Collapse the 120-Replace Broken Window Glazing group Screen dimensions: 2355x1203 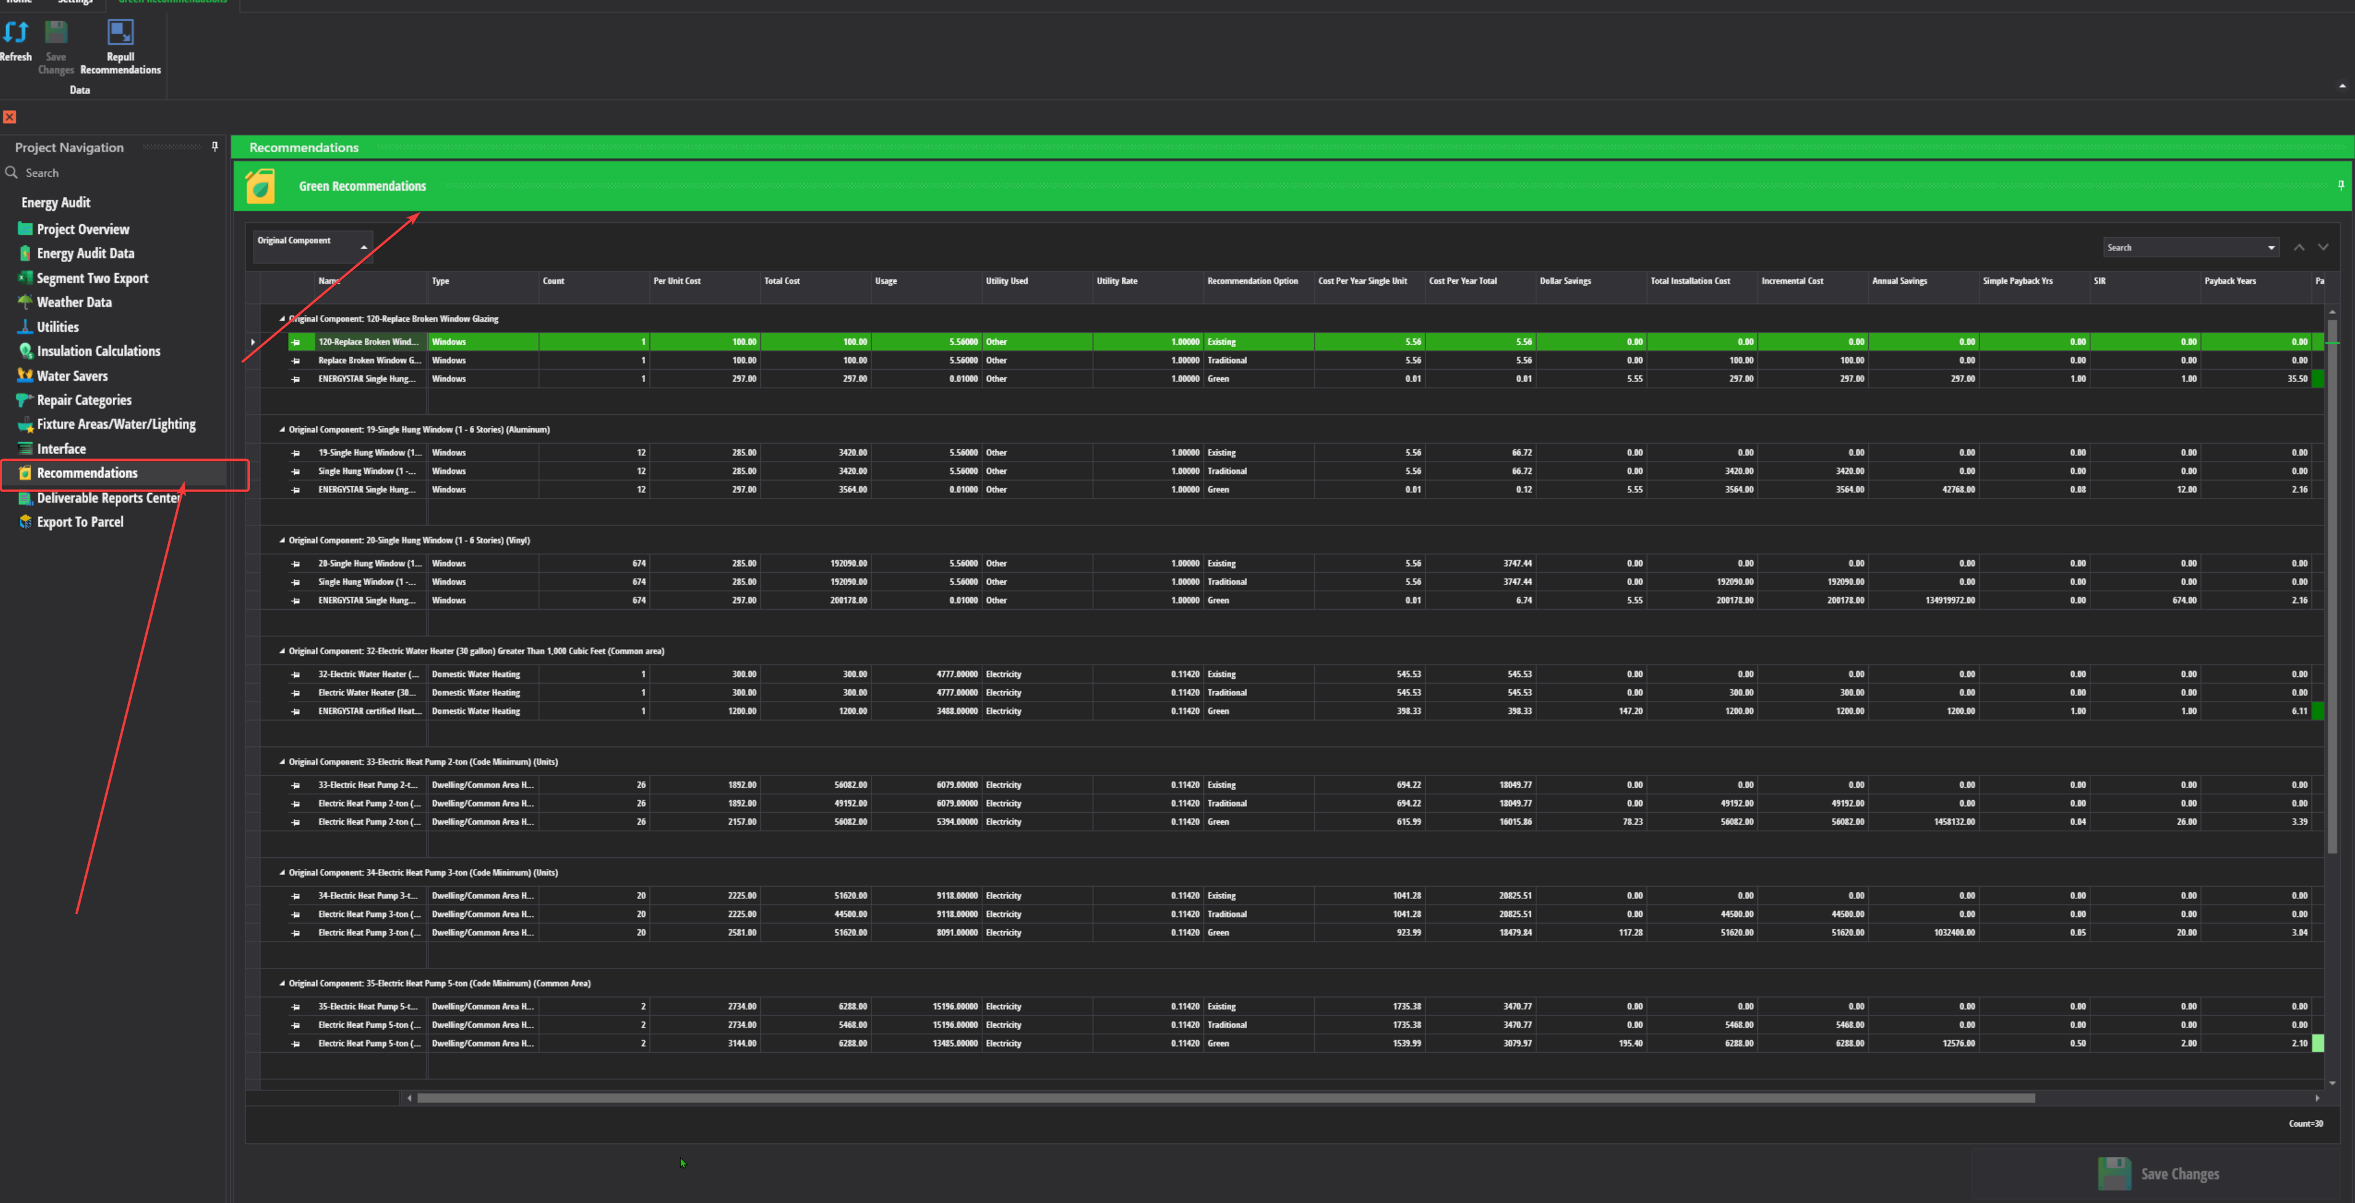click(281, 318)
